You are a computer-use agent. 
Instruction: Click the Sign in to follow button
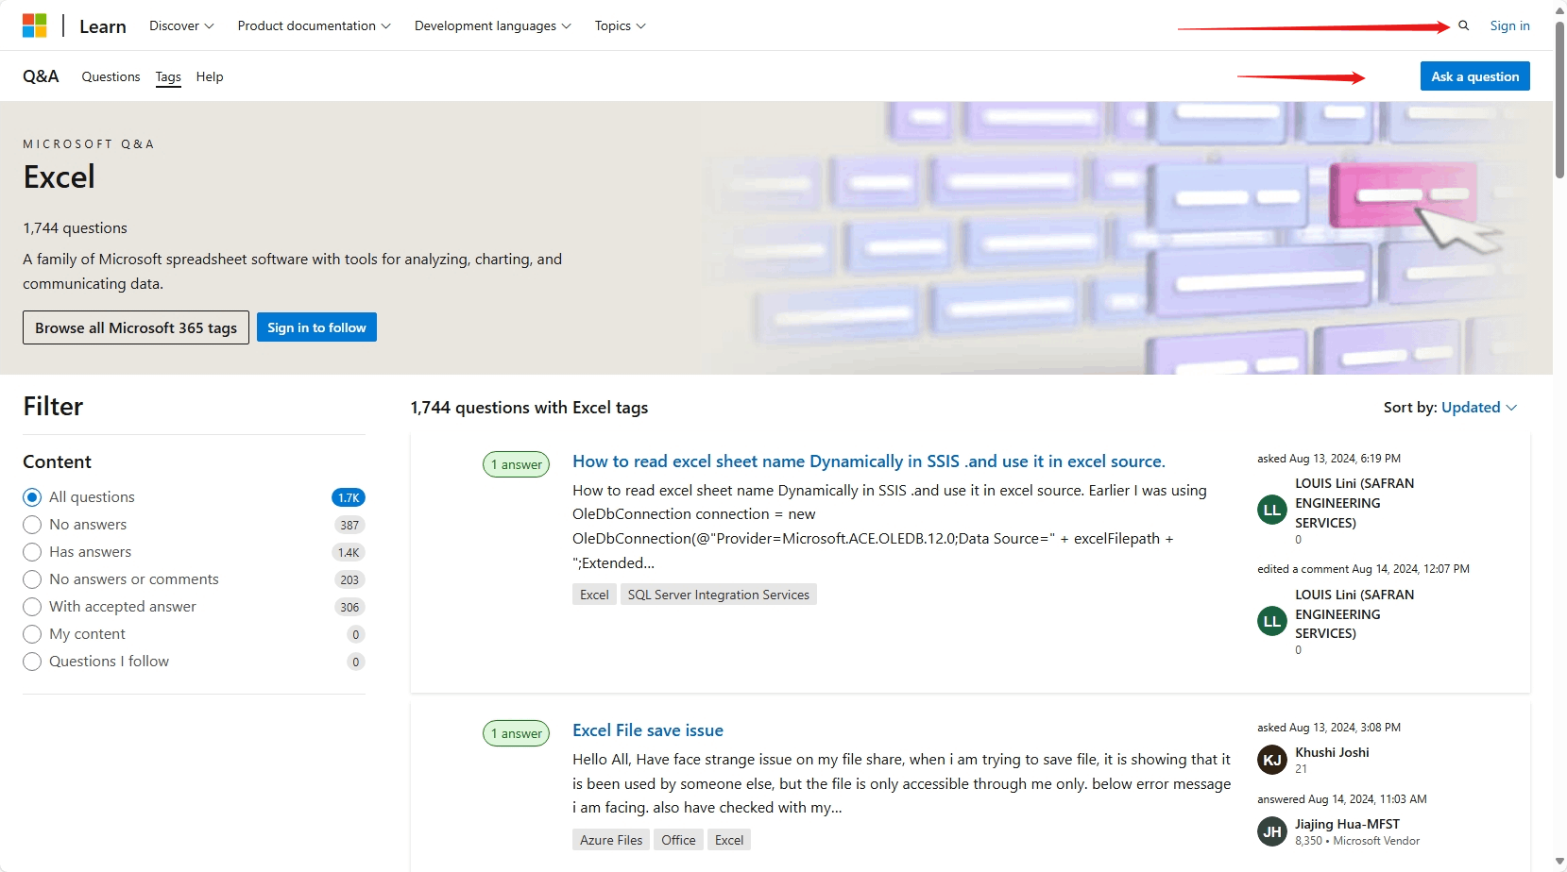point(316,327)
